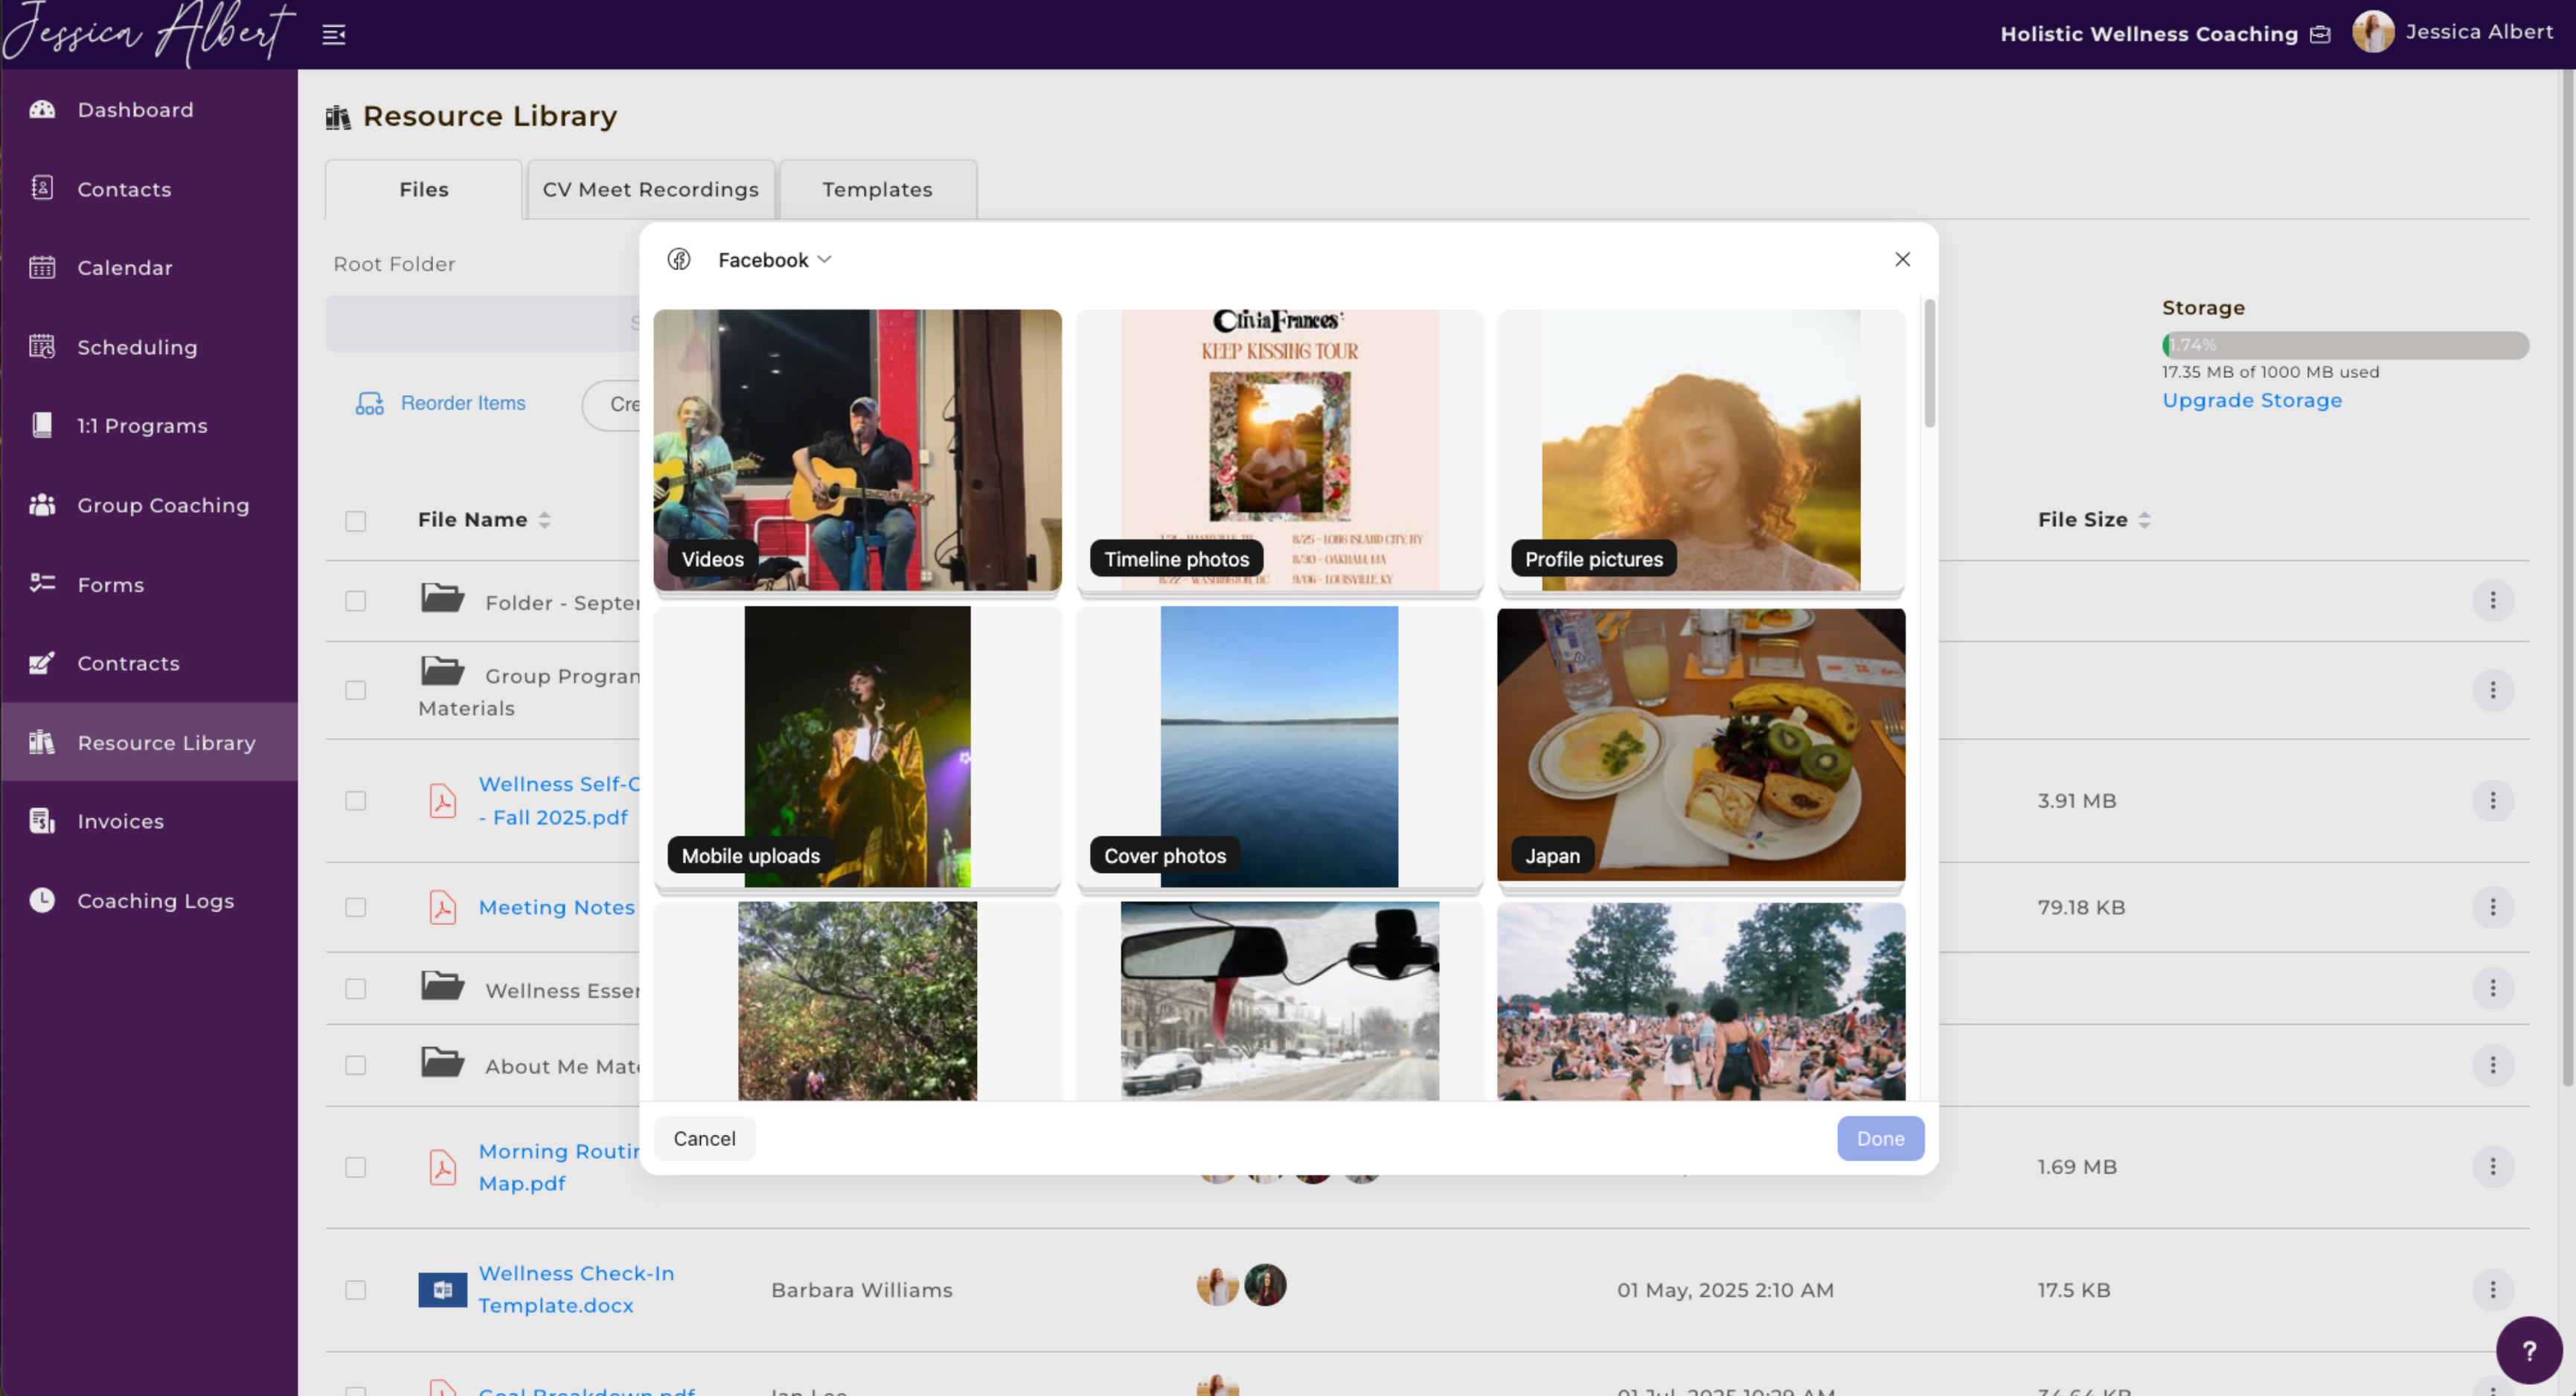Click the Group Coaching people icon
Image resolution: width=2576 pixels, height=1396 pixels.
(42, 505)
